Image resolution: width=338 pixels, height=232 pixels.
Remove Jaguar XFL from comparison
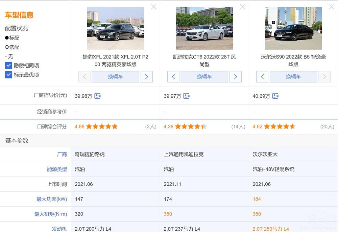tap(153, 7)
